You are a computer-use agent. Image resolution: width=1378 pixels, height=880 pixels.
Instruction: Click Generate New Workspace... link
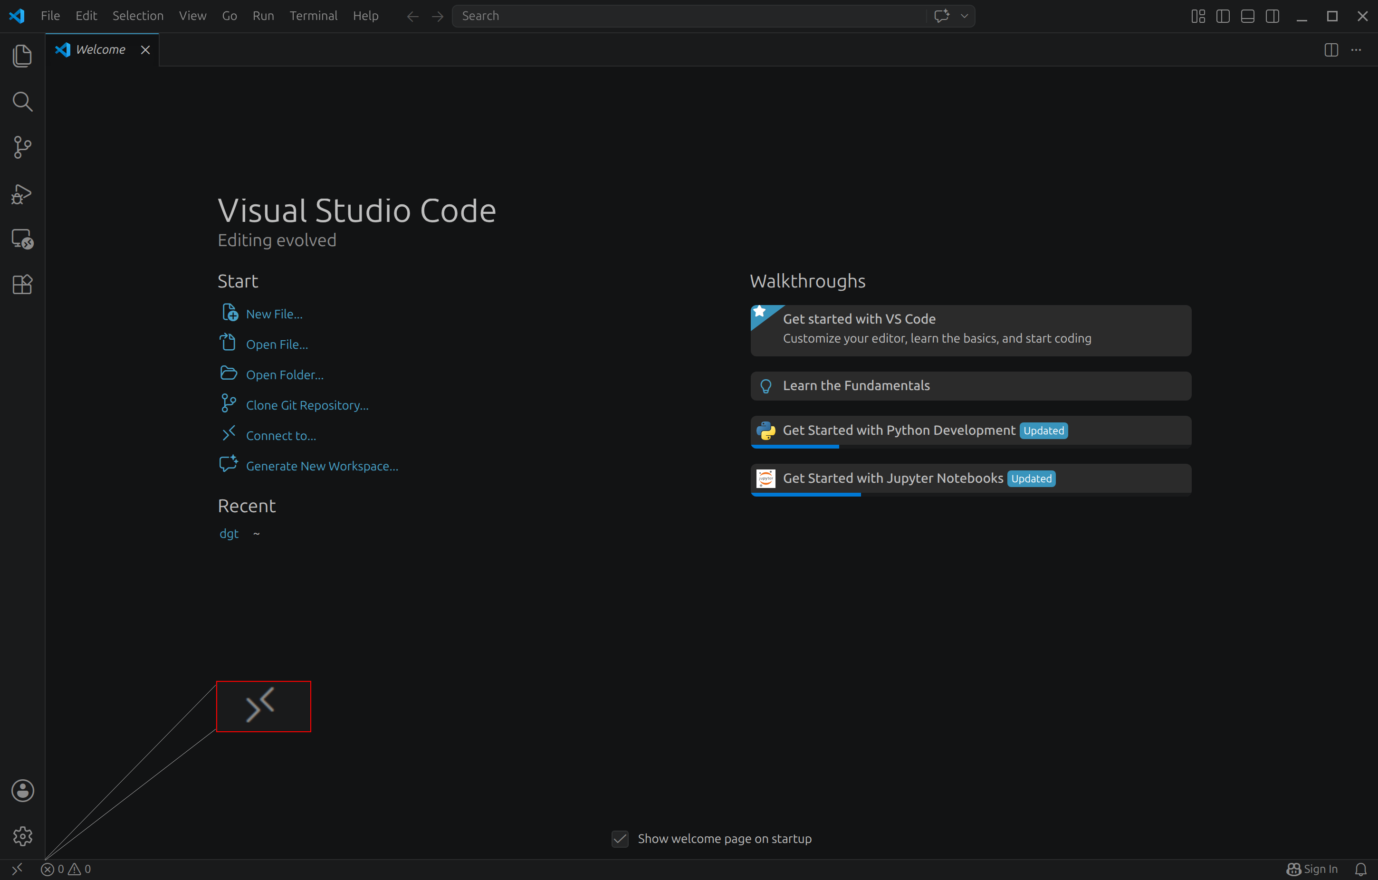point(322,466)
